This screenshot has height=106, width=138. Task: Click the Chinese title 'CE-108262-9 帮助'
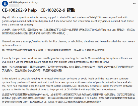[58, 10]
